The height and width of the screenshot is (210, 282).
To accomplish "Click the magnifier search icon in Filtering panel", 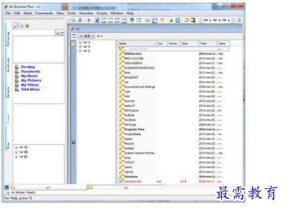I will click(16, 26).
